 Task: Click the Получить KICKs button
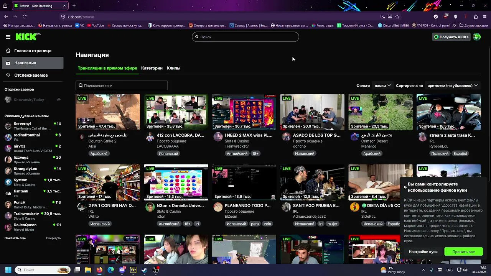point(451,37)
